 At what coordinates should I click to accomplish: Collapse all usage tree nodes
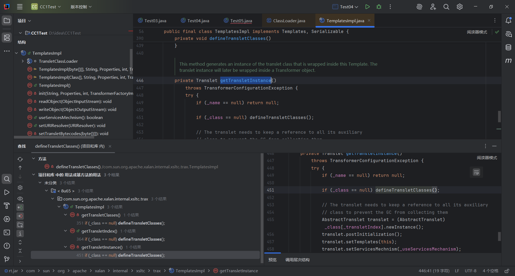(20, 251)
